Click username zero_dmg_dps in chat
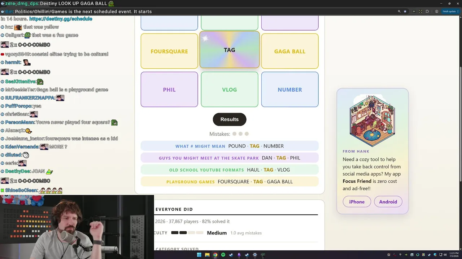The height and width of the screenshot is (259, 462). point(22,4)
